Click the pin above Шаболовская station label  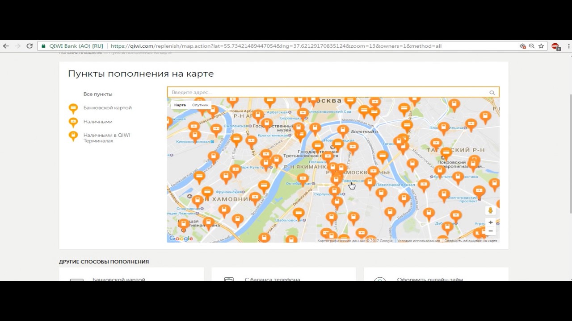(298, 214)
